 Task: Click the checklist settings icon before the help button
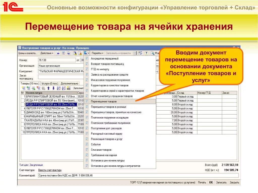140,53
